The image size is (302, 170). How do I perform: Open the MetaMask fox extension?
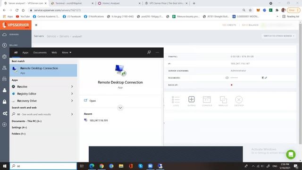258,10
